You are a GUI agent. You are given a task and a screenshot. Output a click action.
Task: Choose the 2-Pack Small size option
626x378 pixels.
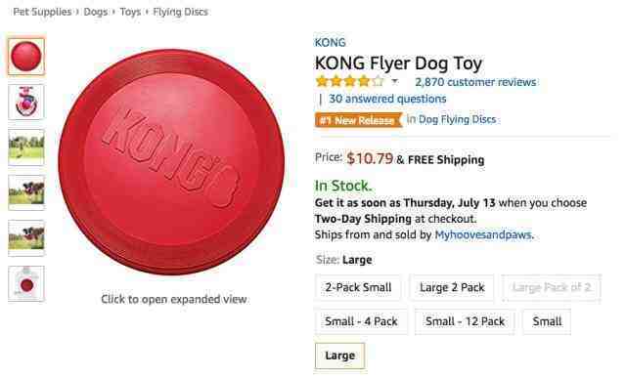[x=358, y=287]
